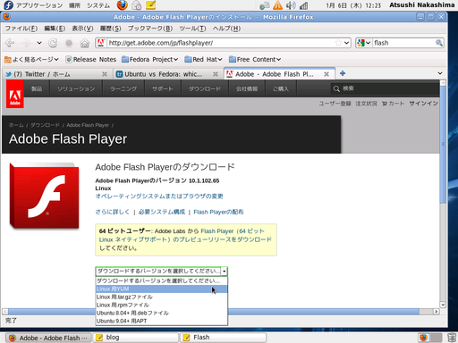Click the network computers tray icon
Image resolution: width=458 pixels, height=343 pixels.
[265, 5]
